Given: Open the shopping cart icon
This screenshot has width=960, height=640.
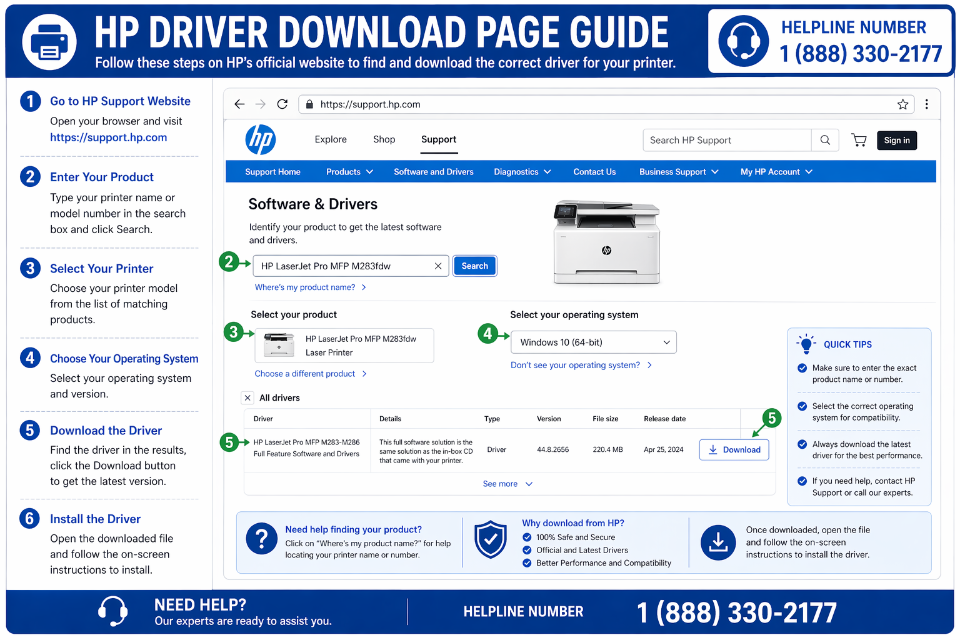Looking at the screenshot, I should pyautogui.click(x=859, y=140).
